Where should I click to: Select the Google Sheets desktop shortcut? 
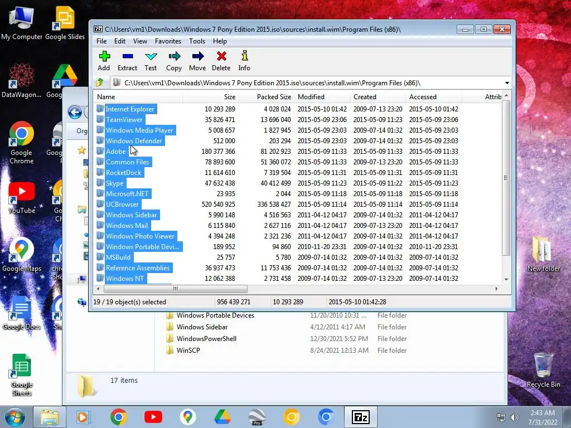(22, 375)
